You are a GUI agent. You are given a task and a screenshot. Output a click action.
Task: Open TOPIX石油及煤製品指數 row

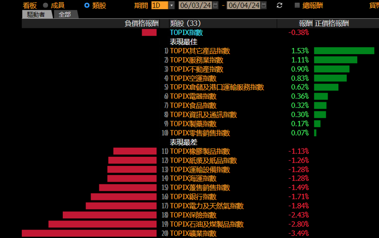[x=207, y=224]
